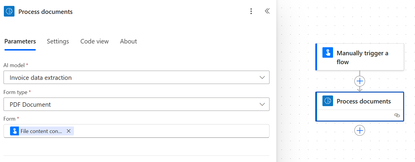
Task: Select the Parameters tab
Action: tap(20, 41)
